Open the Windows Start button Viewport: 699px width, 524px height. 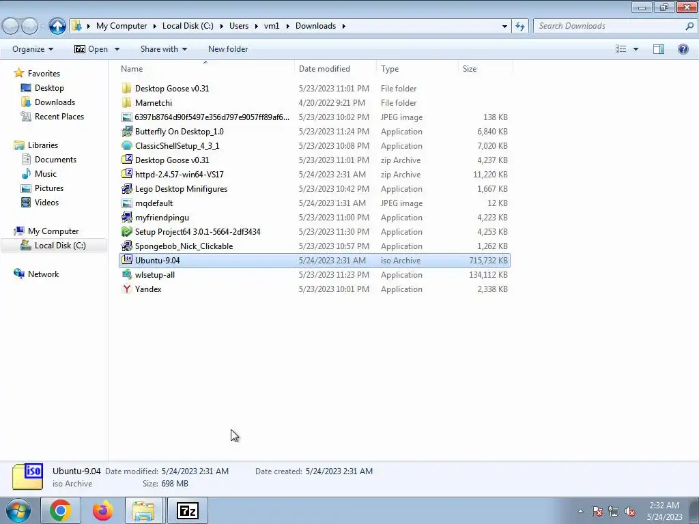point(18,511)
